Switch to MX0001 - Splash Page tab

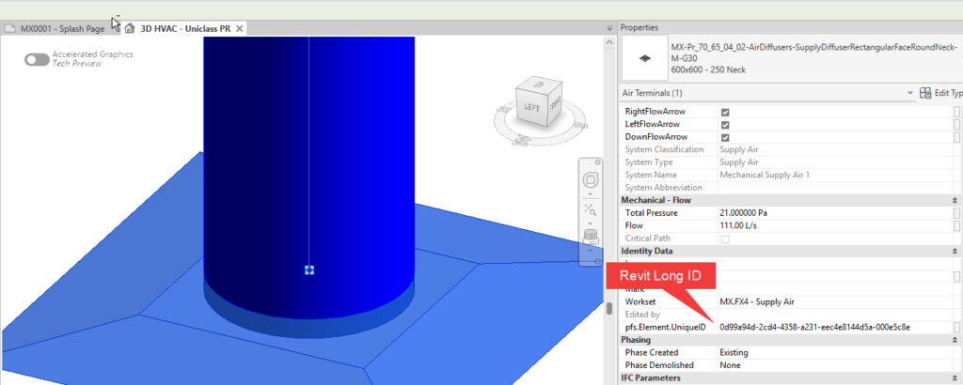(62, 29)
